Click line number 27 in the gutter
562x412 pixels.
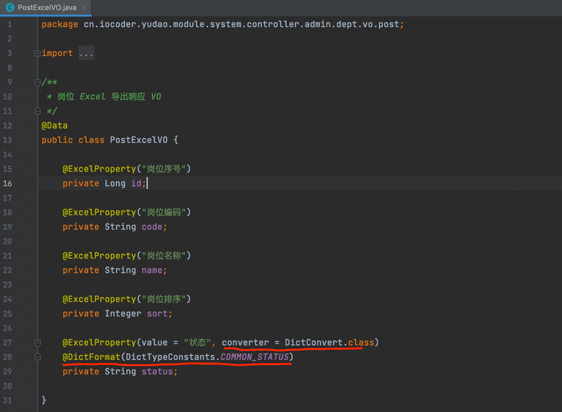coord(7,343)
